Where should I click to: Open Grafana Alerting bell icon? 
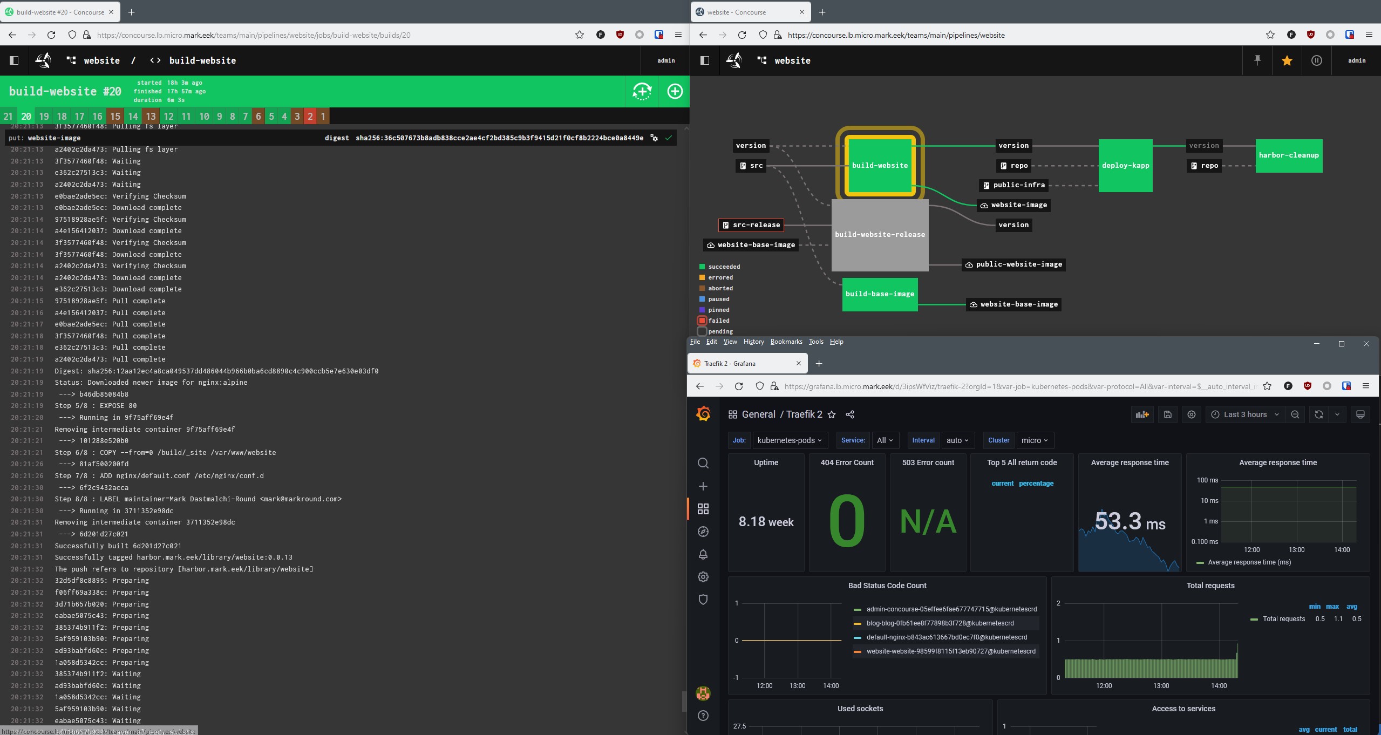pos(703,554)
